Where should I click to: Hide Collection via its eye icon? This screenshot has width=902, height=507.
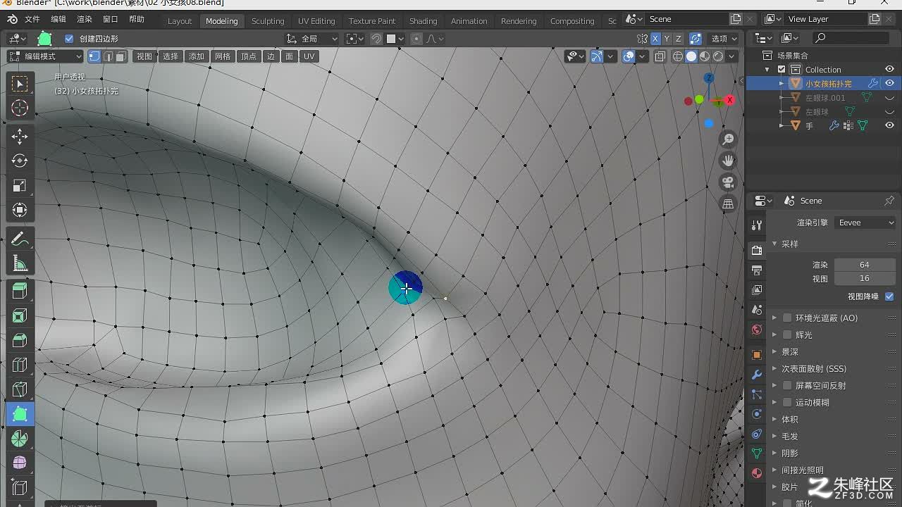[x=889, y=69]
